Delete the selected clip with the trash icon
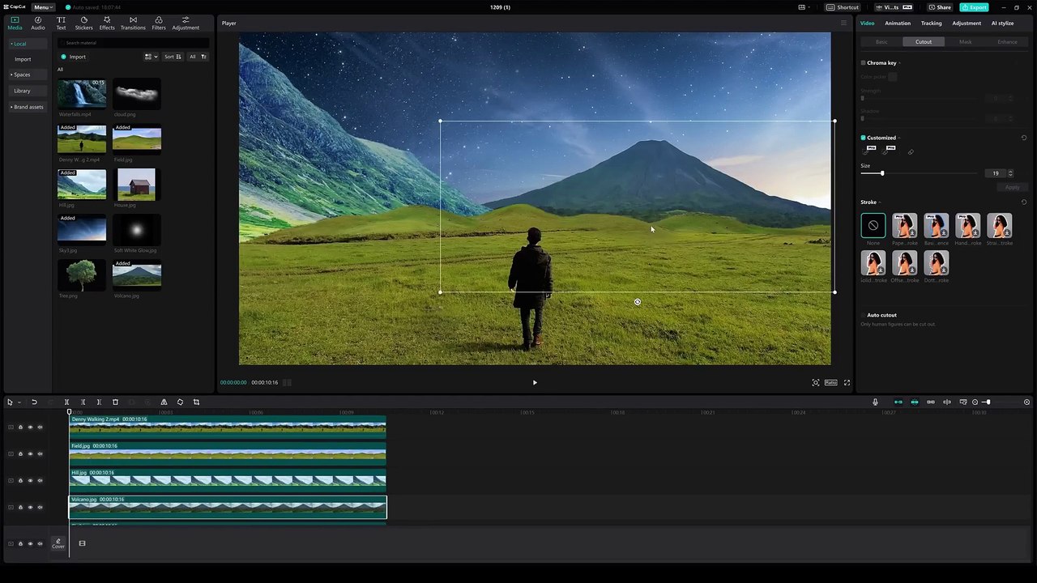 pos(115,402)
